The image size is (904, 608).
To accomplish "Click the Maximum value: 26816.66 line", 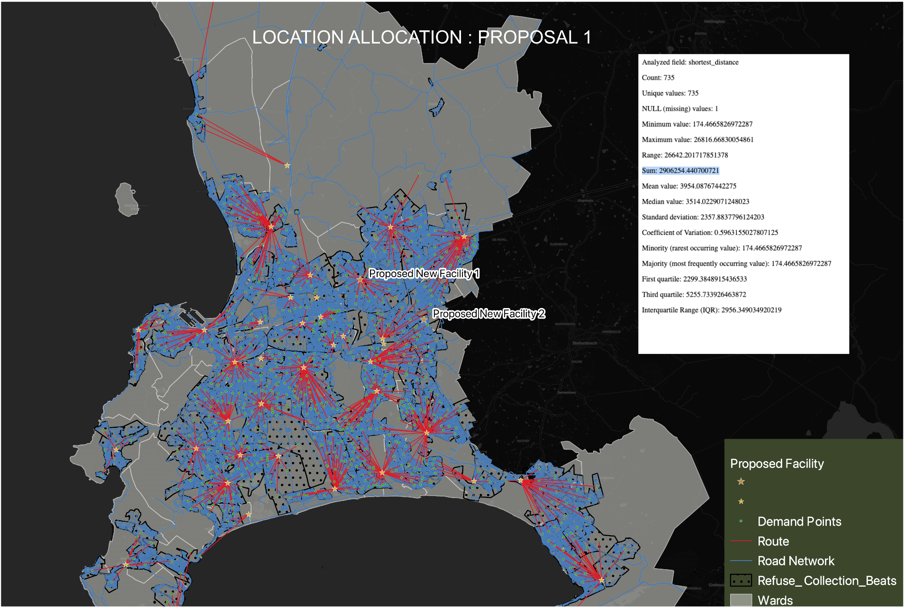I will [x=697, y=140].
